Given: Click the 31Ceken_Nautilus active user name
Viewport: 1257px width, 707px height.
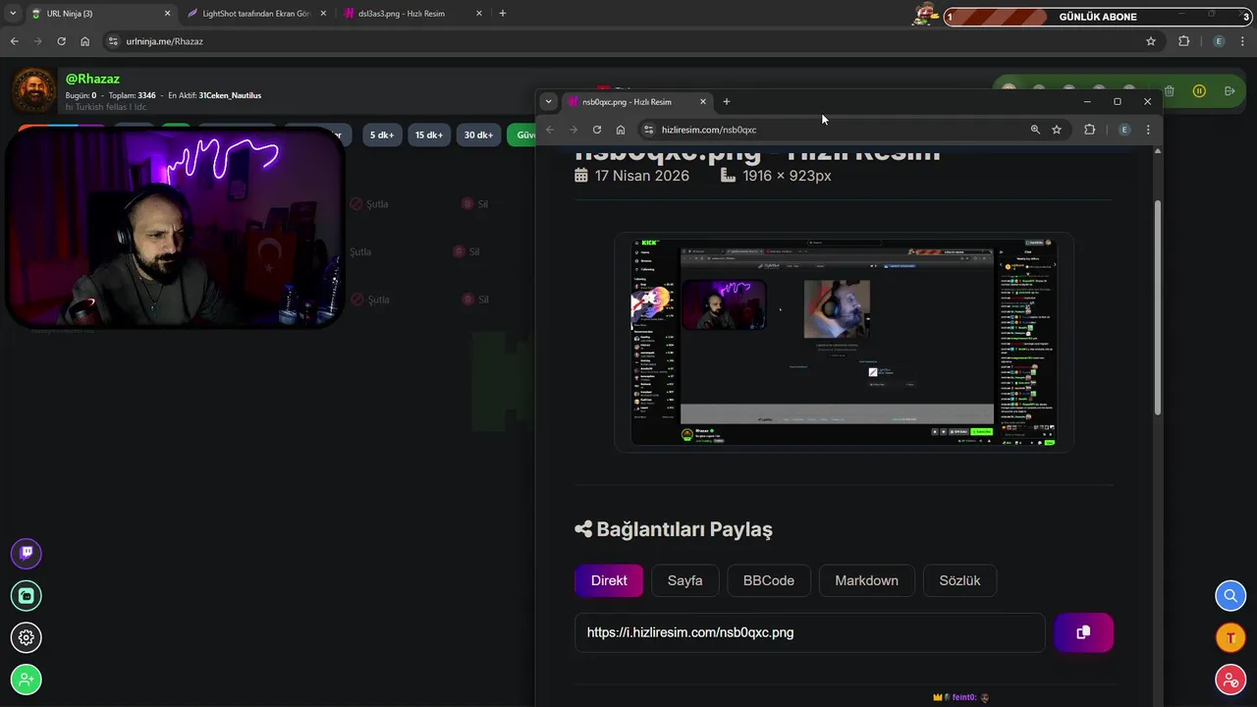Looking at the screenshot, I should 230,95.
